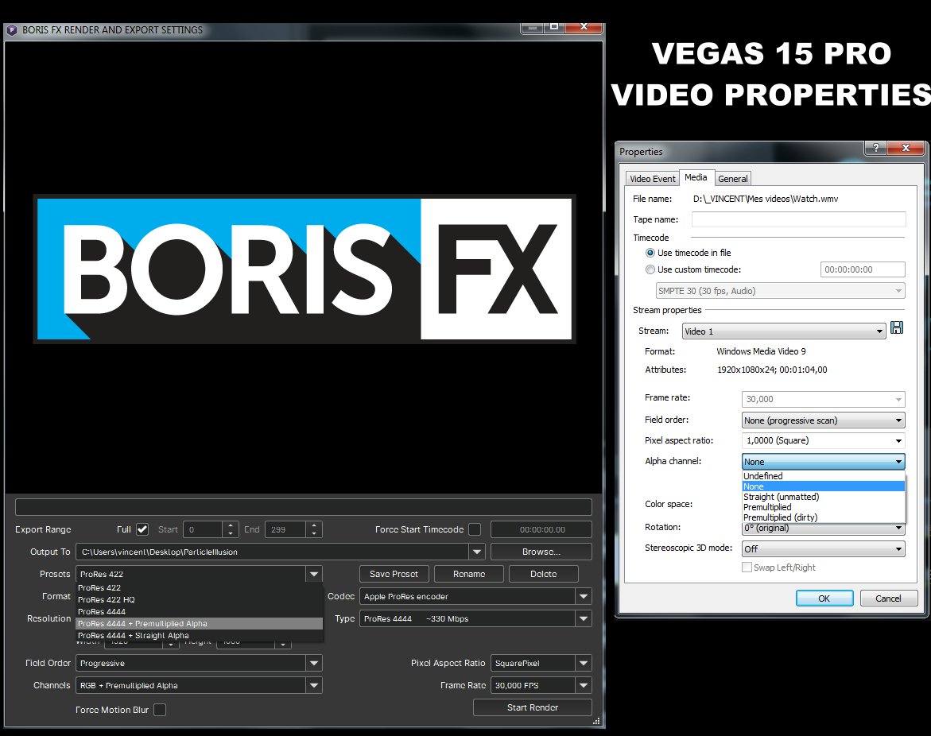Click the Start Render button
The image size is (931, 736).
[x=533, y=707]
